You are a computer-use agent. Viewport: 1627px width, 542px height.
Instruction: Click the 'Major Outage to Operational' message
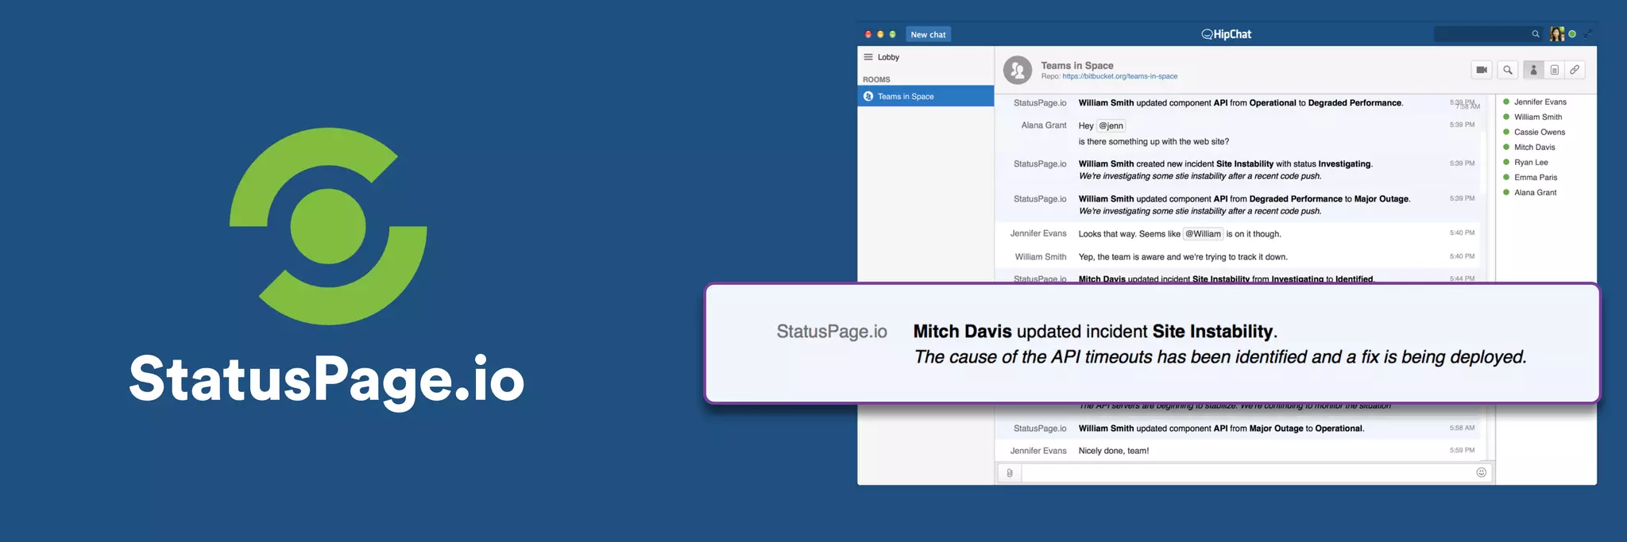click(1221, 428)
